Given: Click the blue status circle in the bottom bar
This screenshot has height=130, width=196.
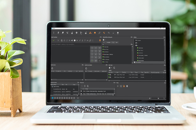Looking at the screenshot, I should 53,97.
